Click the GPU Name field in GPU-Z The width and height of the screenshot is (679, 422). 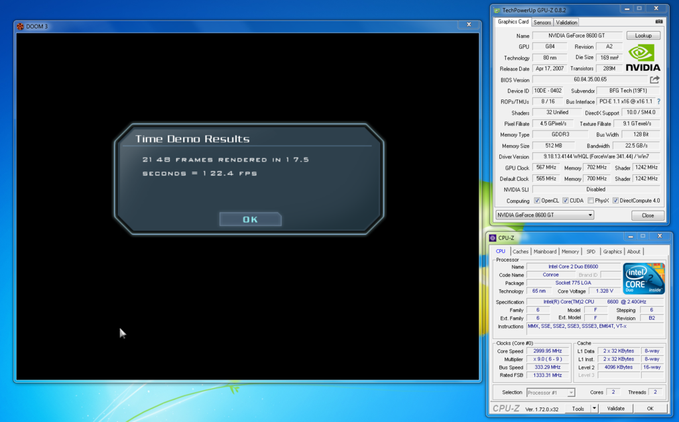(x=578, y=36)
